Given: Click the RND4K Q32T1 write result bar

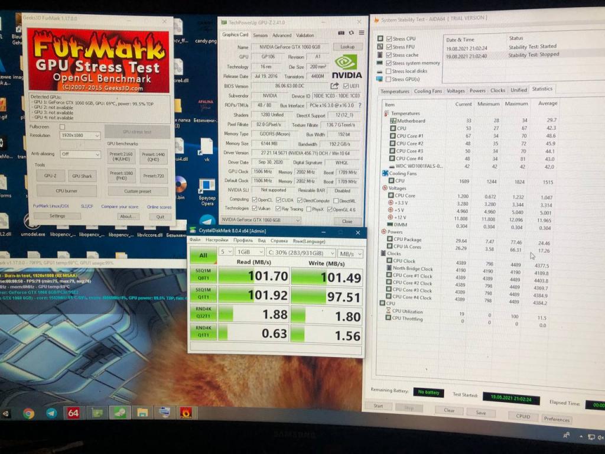Looking at the screenshot, I should [x=326, y=316].
